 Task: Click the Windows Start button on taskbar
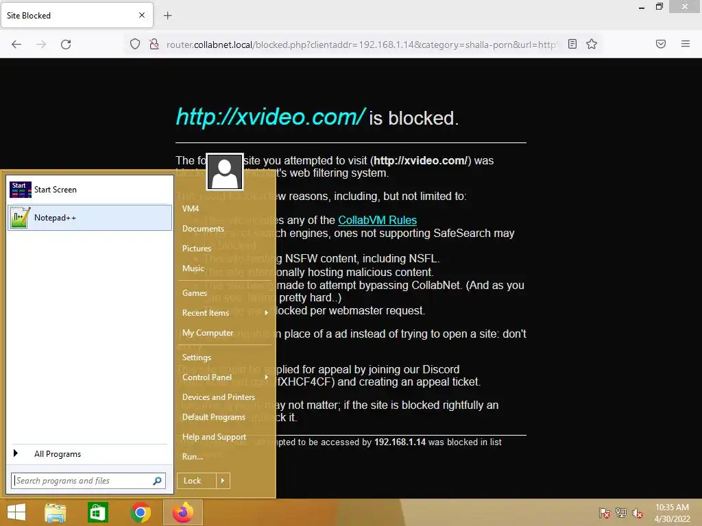[x=16, y=512]
